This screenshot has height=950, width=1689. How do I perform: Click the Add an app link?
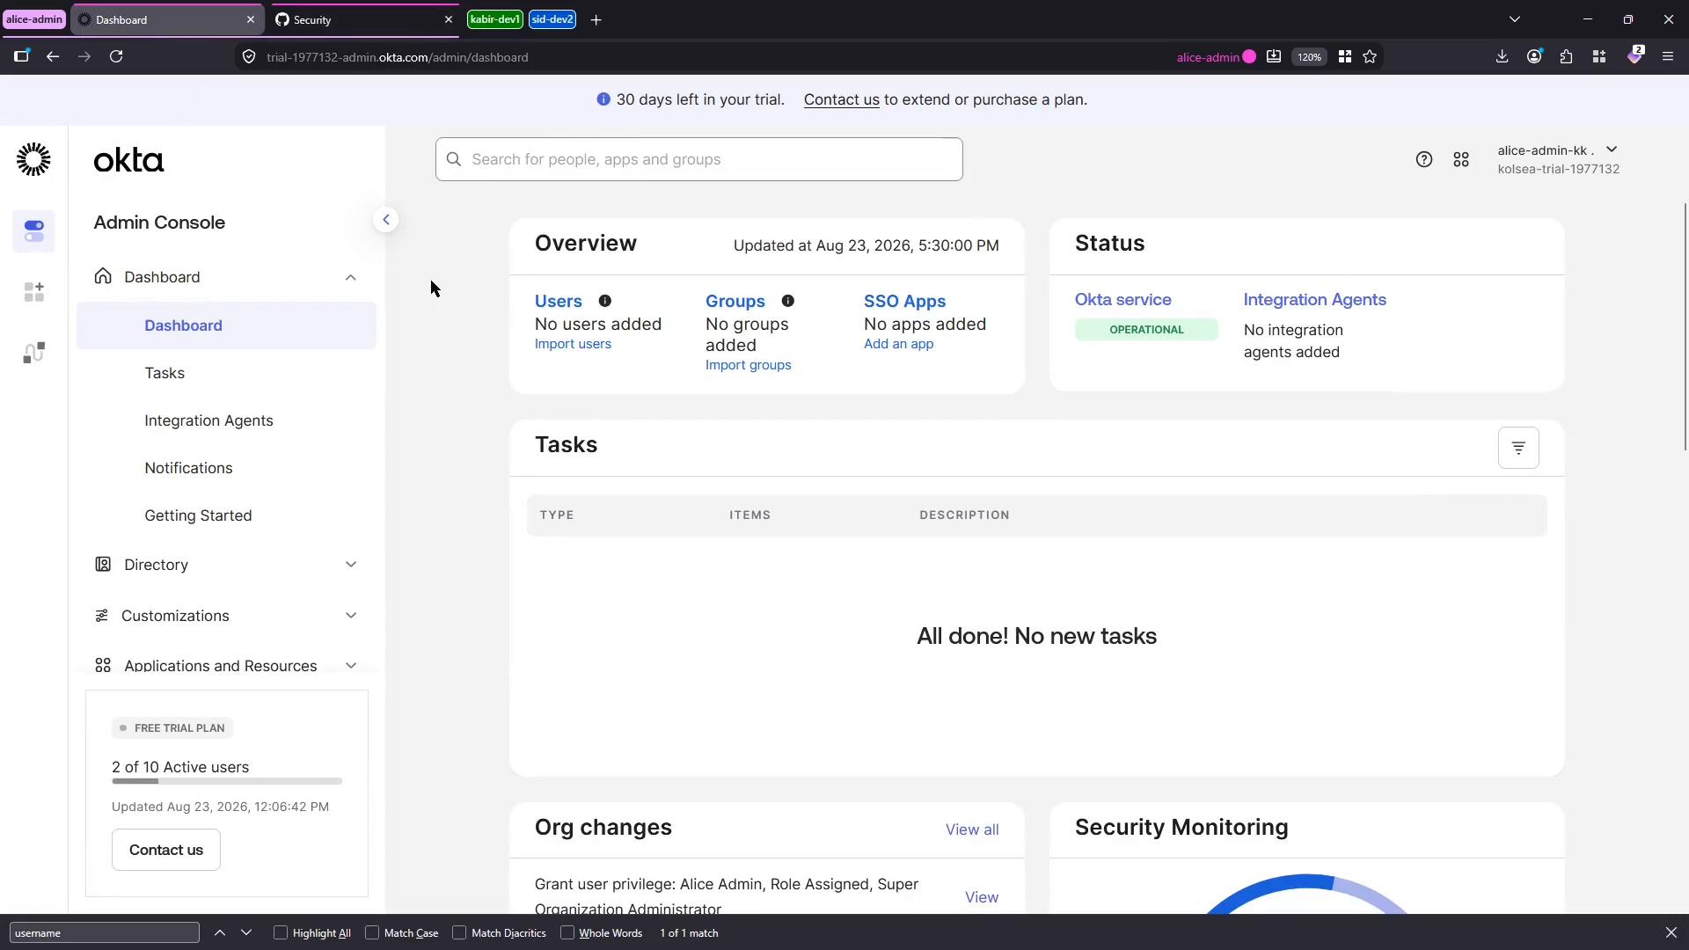click(x=898, y=344)
